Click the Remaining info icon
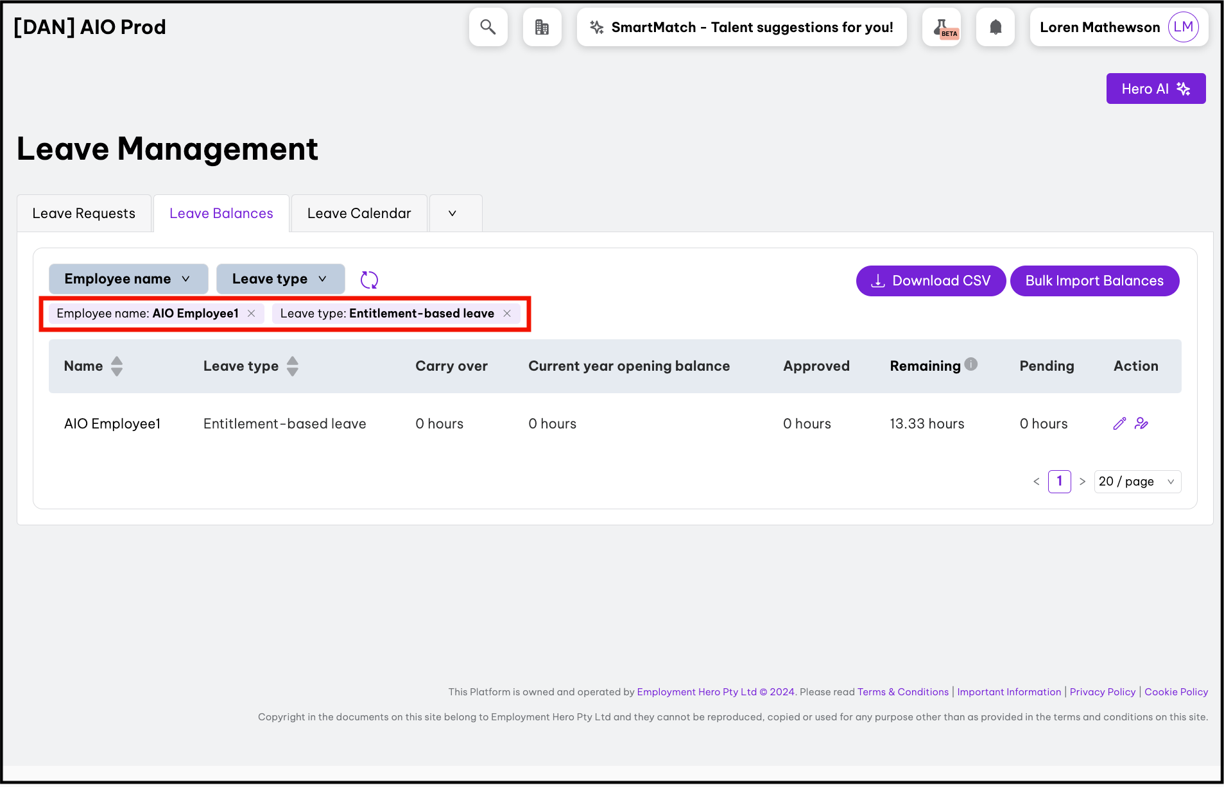The height and width of the screenshot is (787, 1224). (x=971, y=364)
